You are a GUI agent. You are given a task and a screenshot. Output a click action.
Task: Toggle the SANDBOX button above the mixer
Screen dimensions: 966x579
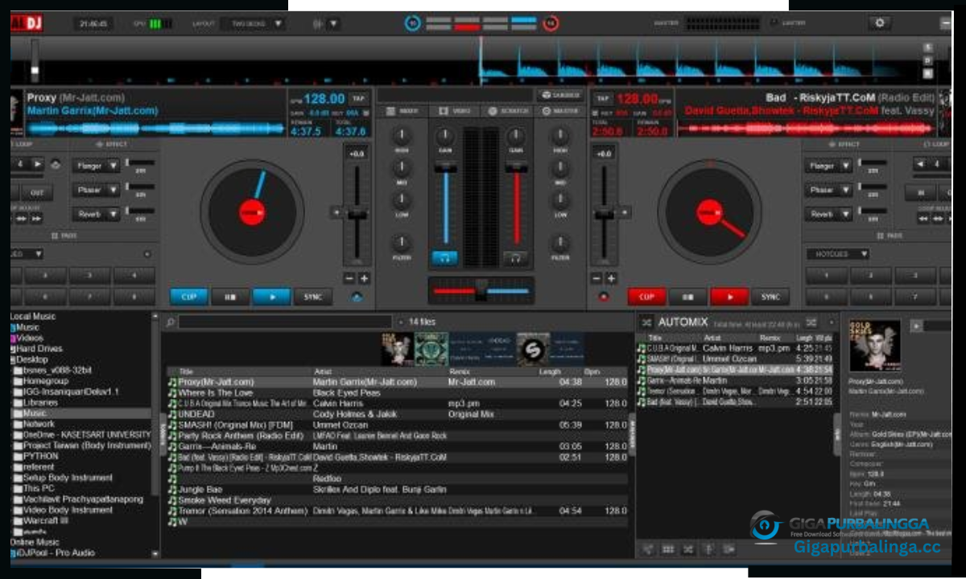pos(561,95)
